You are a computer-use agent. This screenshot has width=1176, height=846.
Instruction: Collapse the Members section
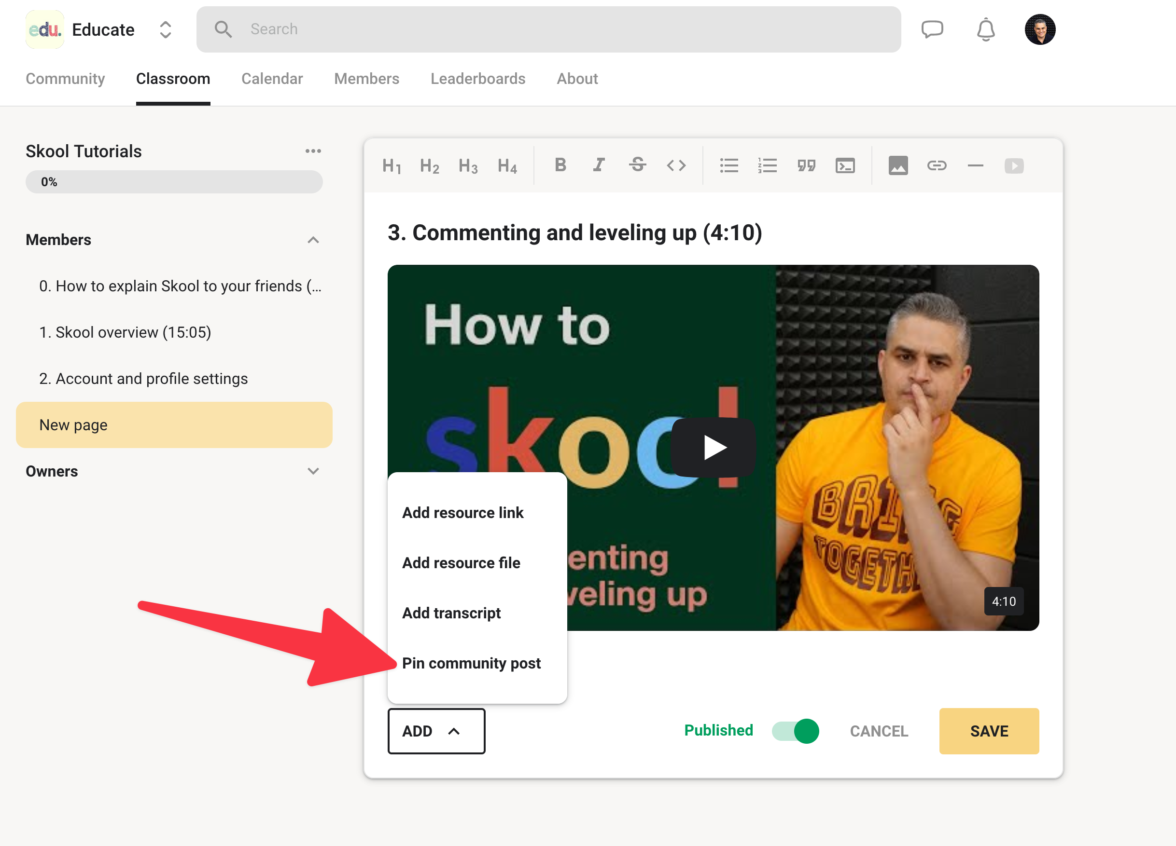click(313, 240)
